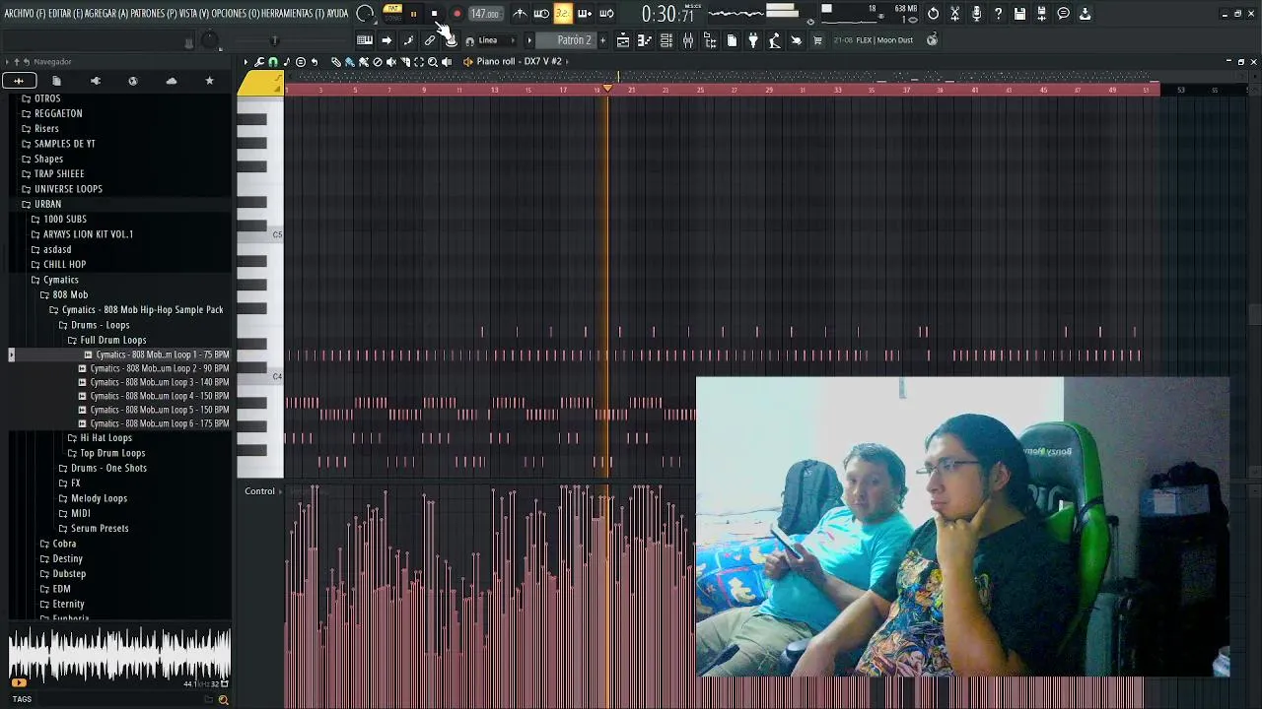Click the microphone recording icon
This screenshot has width=1262, height=709.
[976, 14]
